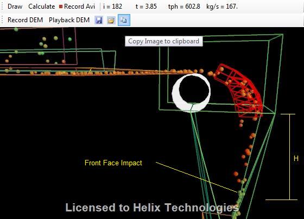
Task: Click the blue floppy disk save icon
Action: pyautogui.click(x=99, y=20)
